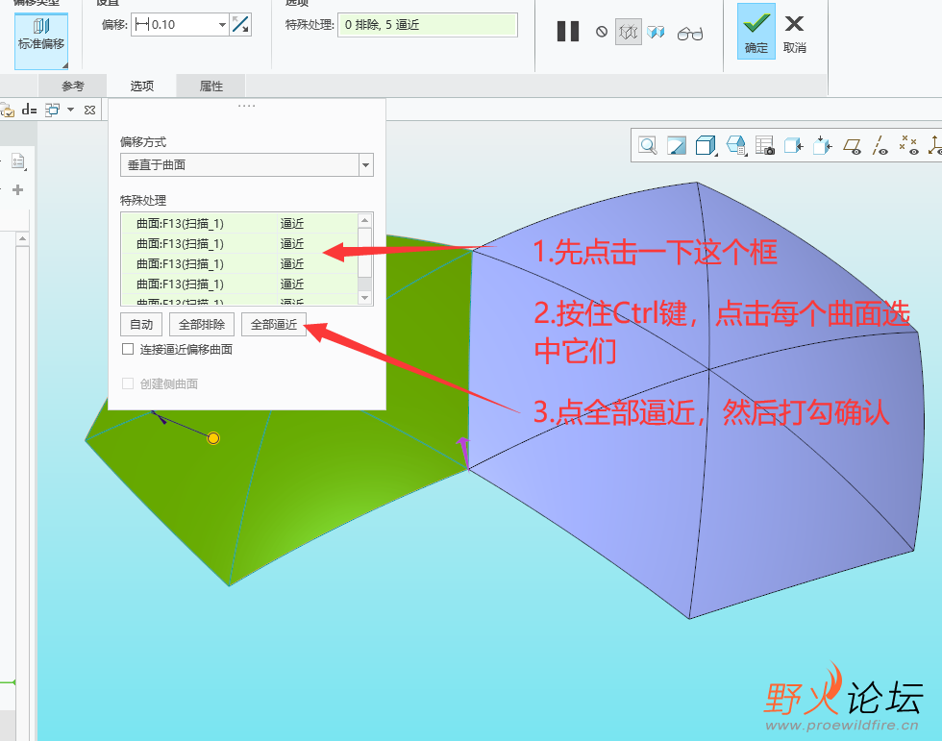Click the crossed-arrows icon in tree toolbar
The image size is (942, 741).
point(89,110)
